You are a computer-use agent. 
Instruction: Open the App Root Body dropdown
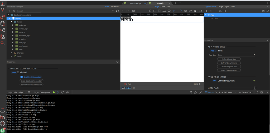(236, 55)
